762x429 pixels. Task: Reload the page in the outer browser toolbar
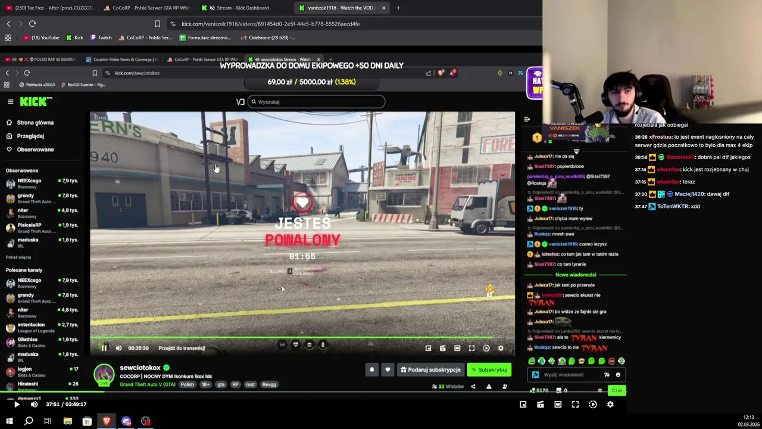[32, 24]
